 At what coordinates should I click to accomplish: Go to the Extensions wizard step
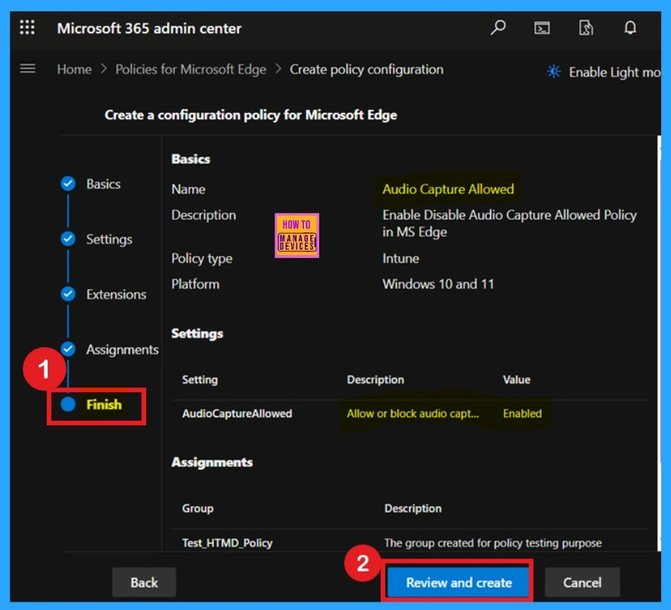click(116, 294)
